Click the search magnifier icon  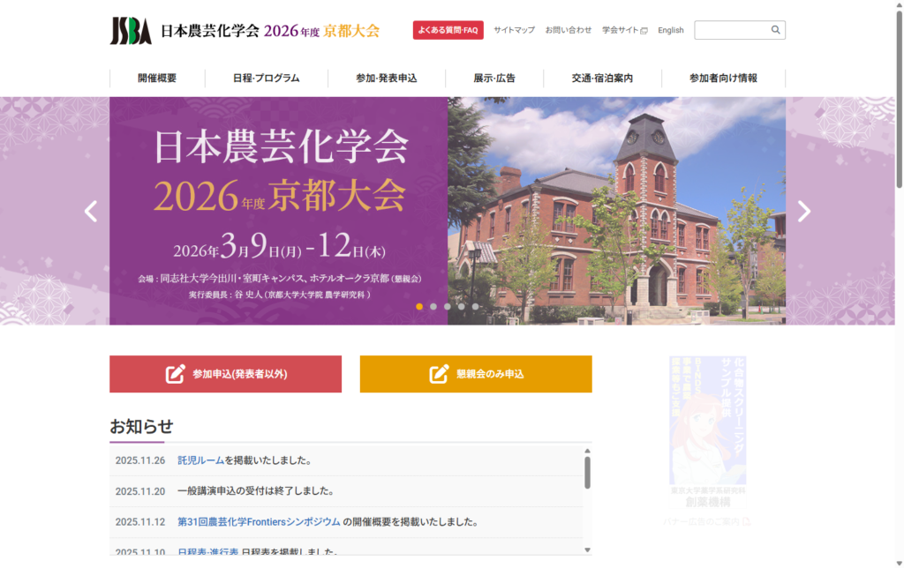(776, 29)
